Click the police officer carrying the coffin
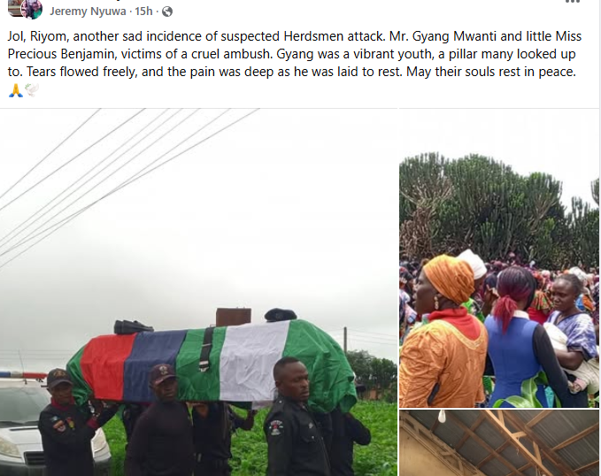 tap(295, 417)
